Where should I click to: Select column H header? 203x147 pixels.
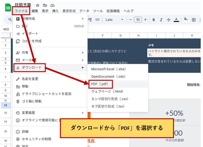(138, 36)
